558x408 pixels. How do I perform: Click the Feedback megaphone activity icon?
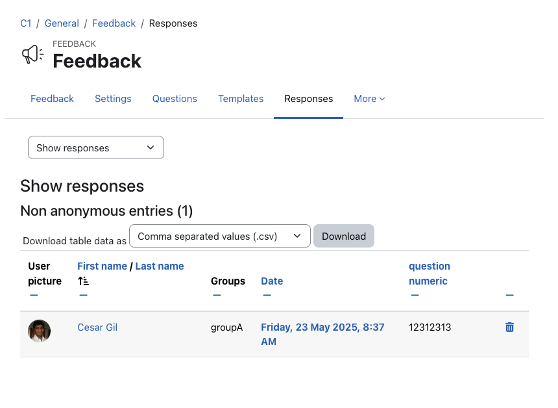tap(32, 55)
